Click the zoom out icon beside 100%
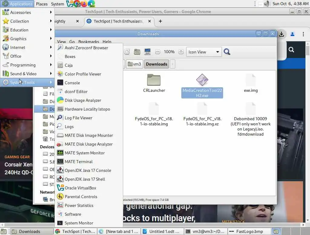This screenshot has height=235, width=310. tap(157, 52)
